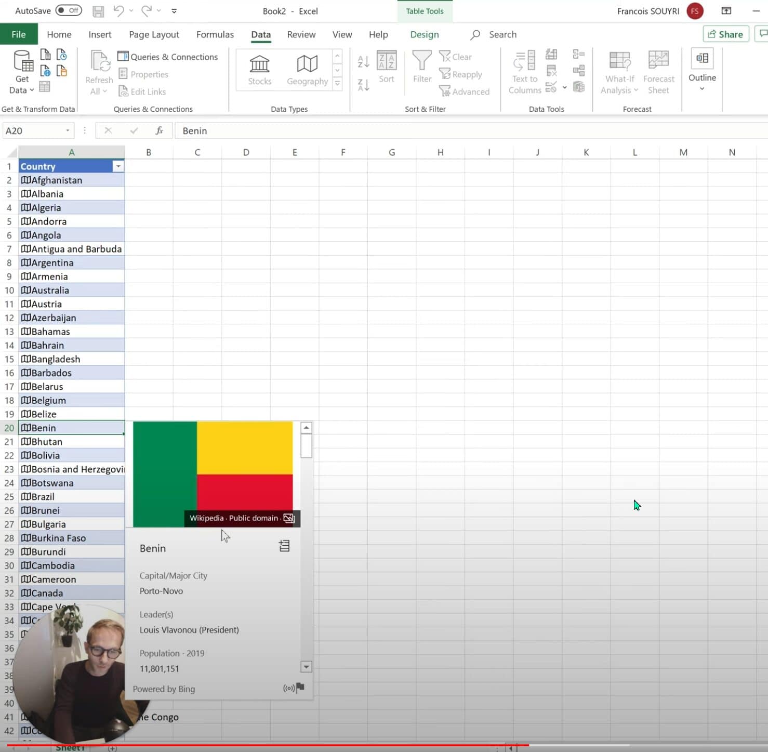Open the Design tab under Table Tools

click(x=424, y=34)
